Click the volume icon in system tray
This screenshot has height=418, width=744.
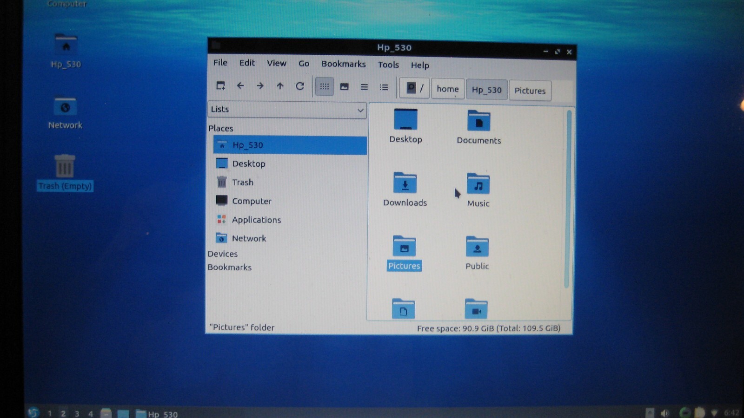[665, 413]
